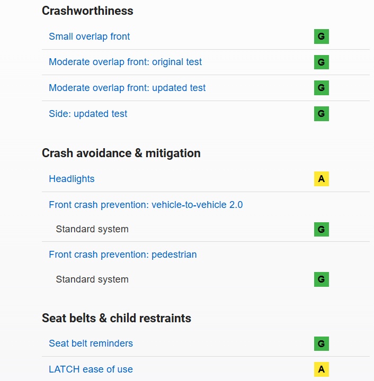Open Moderate overlap front: original test link
The image size is (374, 381).
(125, 62)
